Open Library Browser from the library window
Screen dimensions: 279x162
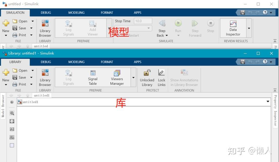[x=45, y=78]
